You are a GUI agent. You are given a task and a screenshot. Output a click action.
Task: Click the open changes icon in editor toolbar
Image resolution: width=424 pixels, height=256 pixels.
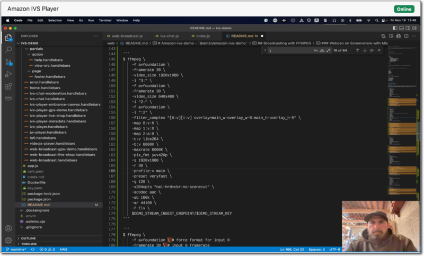point(383,36)
